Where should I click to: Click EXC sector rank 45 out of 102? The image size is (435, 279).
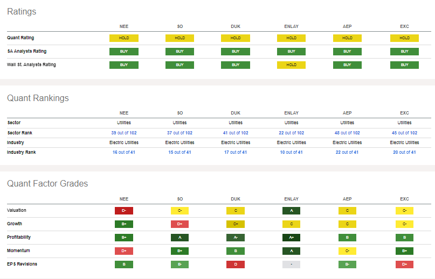point(404,133)
